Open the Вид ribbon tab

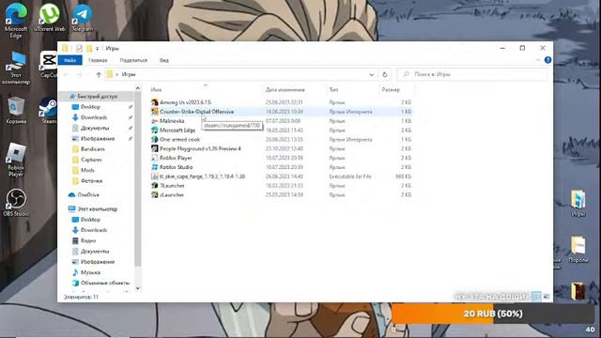(164, 60)
